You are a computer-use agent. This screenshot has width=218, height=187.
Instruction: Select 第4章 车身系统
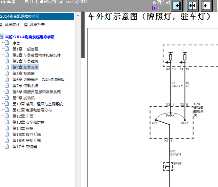25,67
